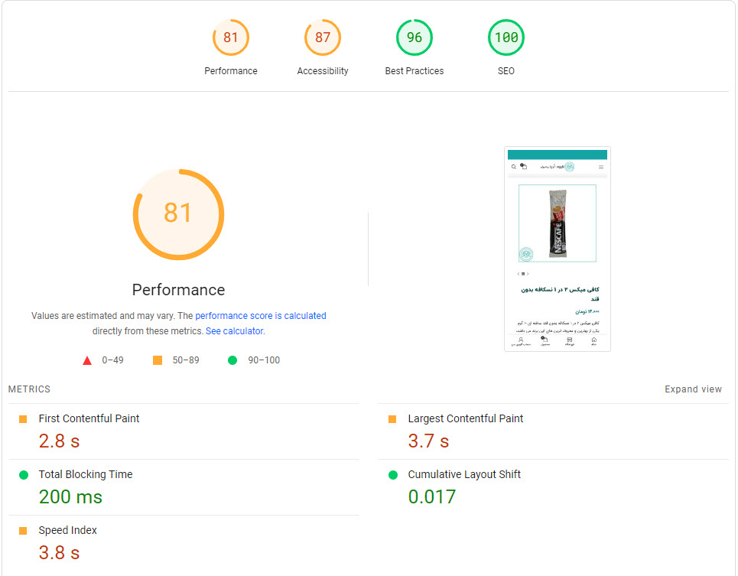Viewport: 738px width, 576px height.
Task: Open the mobile page screenshot thumbnail
Action: point(558,249)
